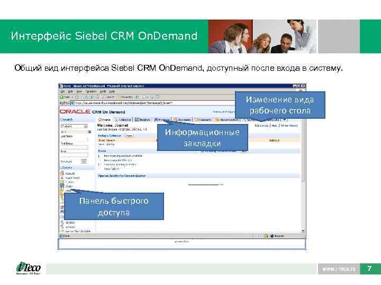Open the Help menu in the menu bar

click(x=112, y=92)
